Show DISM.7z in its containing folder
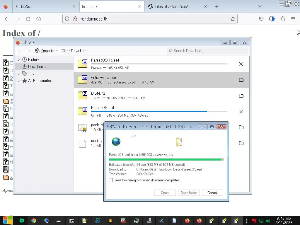The image size is (300, 225). coord(241,96)
